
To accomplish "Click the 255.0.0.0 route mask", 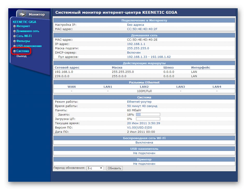I will pyautogui.click(x=119, y=76).
